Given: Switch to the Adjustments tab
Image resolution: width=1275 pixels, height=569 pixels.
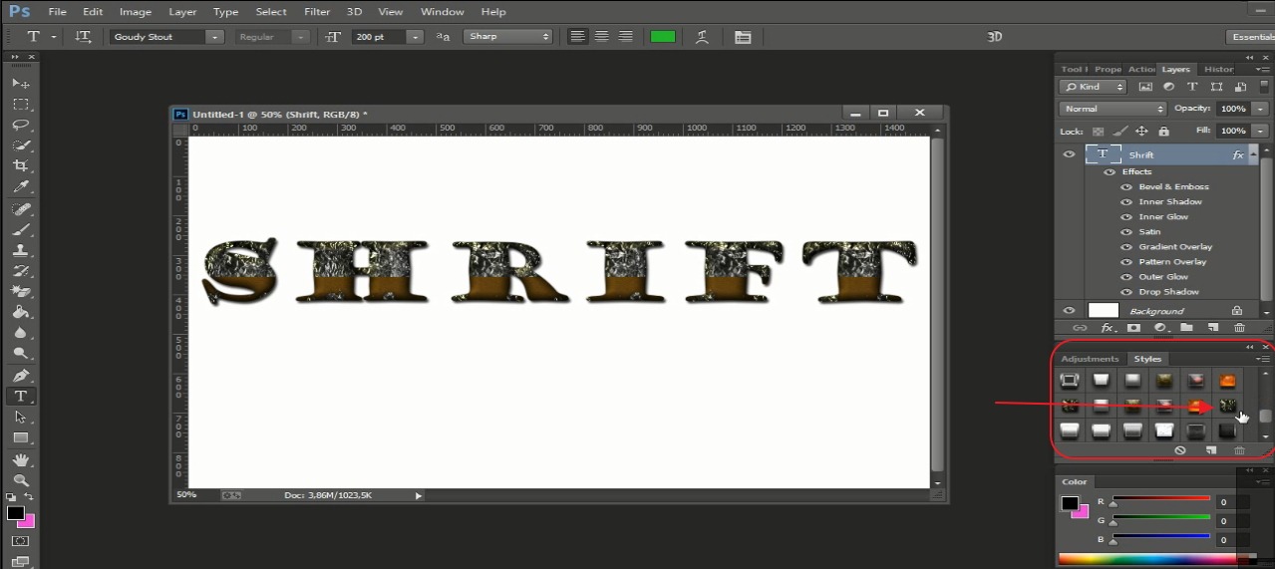Looking at the screenshot, I should 1090,359.
